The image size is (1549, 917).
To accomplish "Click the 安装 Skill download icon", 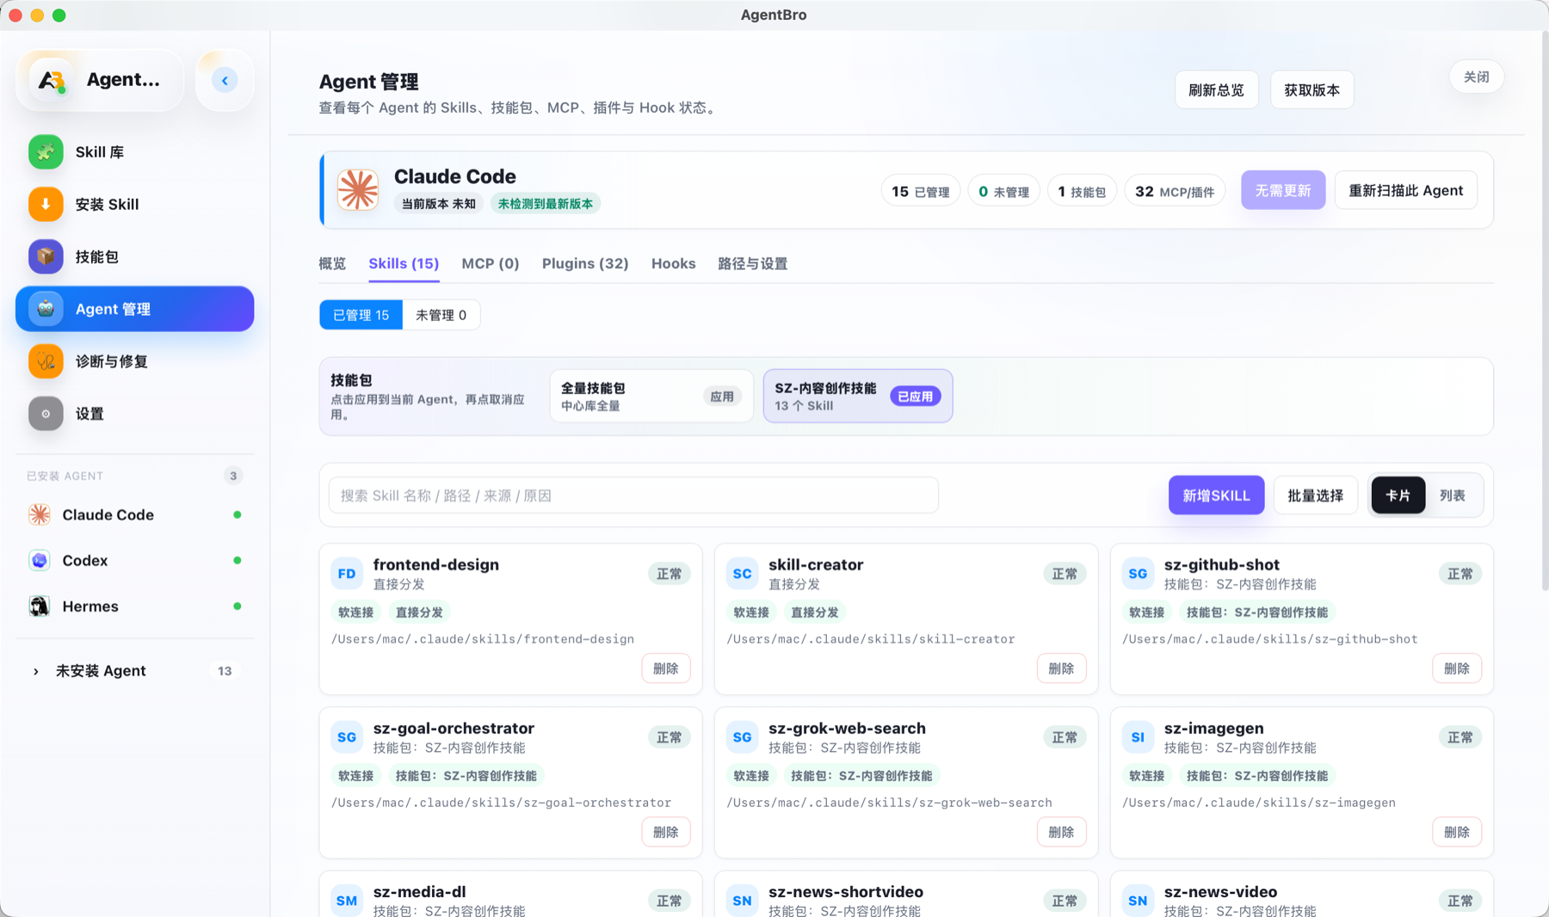I will tap(46, 205).
